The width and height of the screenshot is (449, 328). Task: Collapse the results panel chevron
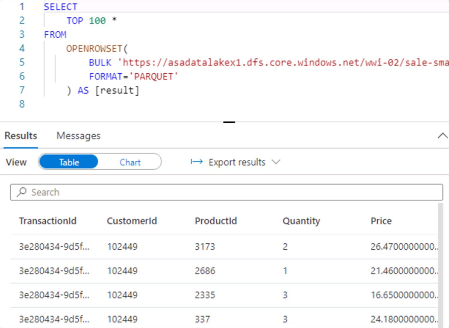(443, 136)
